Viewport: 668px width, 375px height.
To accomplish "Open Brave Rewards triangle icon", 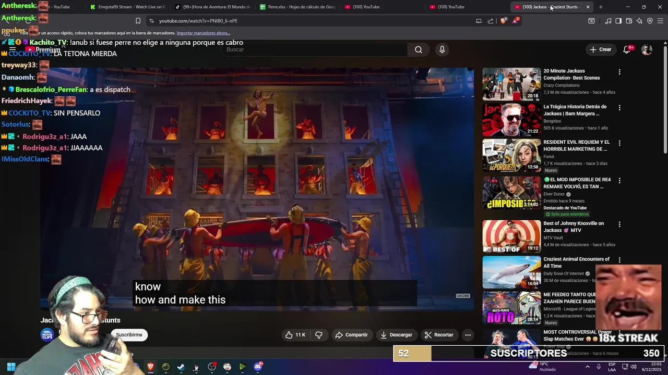I will (516, 21).
